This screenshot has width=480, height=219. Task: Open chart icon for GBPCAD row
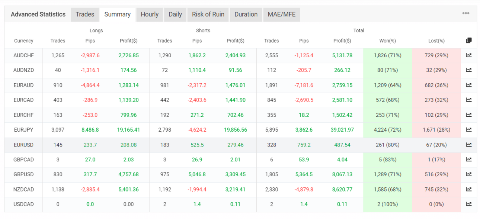pyautogui.click(x=468, y=160)
